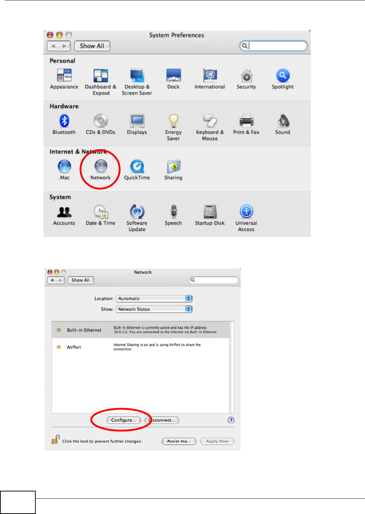Close the System Preferences window
The width and height of the screenshot is (365, 514).
pyautogui.click(x=50, y=35)
